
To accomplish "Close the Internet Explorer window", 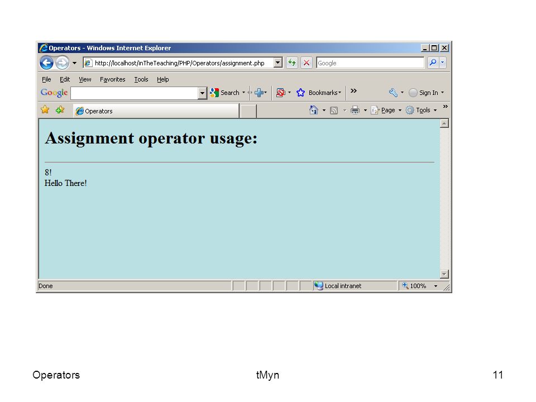I will [x=444, y=48].
